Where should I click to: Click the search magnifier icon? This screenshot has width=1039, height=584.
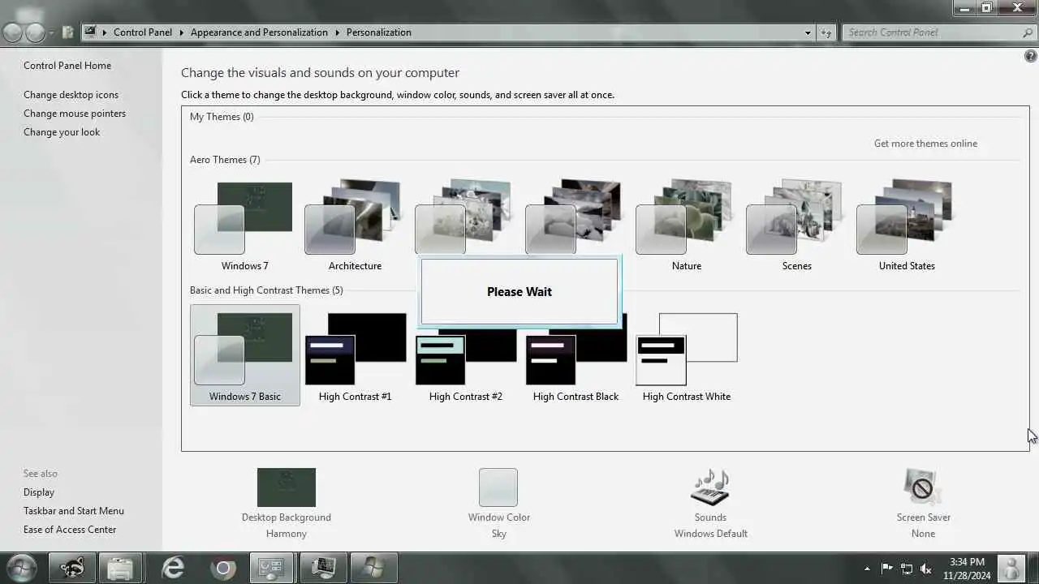(1028, 32)
